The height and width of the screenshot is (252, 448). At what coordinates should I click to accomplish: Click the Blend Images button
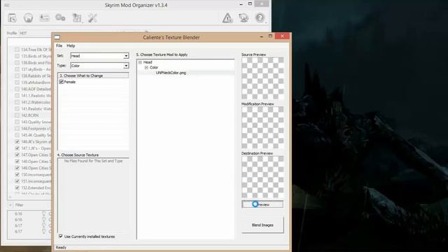point(262,225)
